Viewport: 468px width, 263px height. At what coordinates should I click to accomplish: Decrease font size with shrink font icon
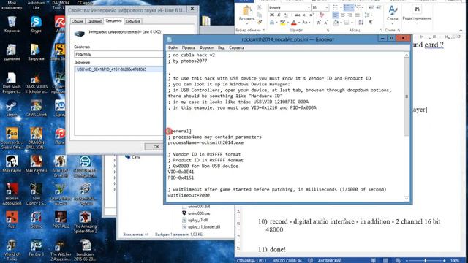pos(326,23)
